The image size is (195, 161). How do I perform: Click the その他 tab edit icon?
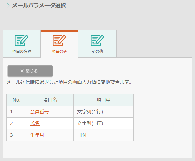click(x=97, y=40)
